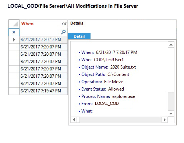Select the 6/21/2017 7:19:47 PM row

pos(43,91)
